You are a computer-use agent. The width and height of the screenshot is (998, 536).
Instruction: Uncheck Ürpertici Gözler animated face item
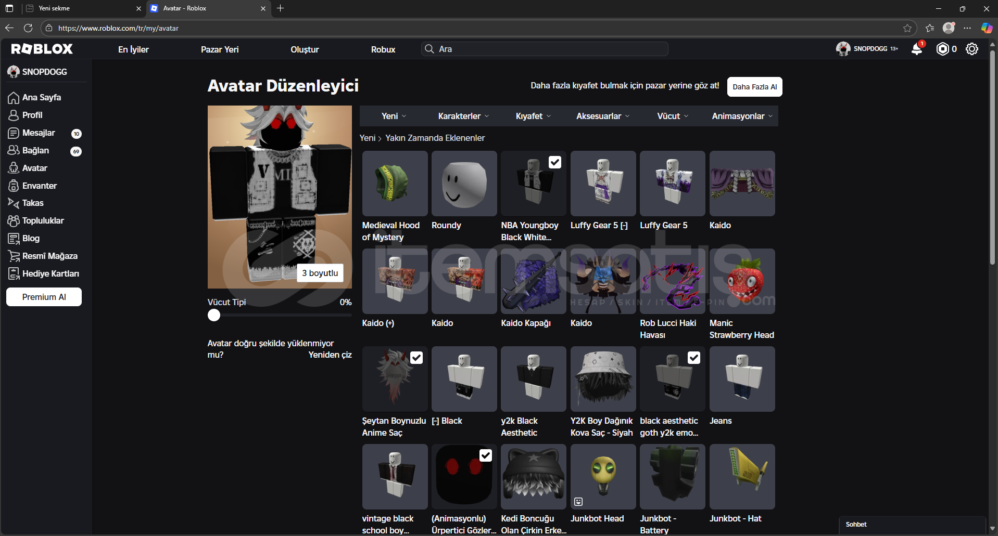(x=486, y=455)
